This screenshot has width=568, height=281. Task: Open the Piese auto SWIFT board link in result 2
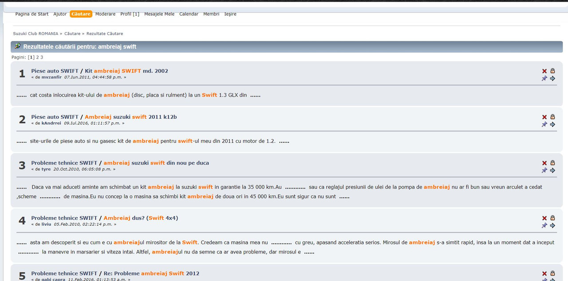tap(55, 117)
